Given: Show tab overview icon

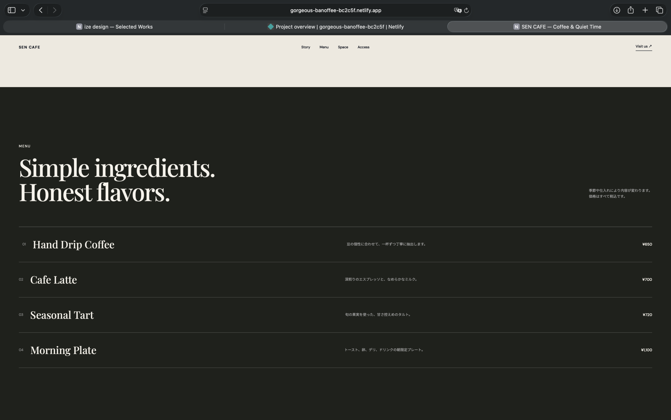Looking at the screenshot, I should click(659, 10).
